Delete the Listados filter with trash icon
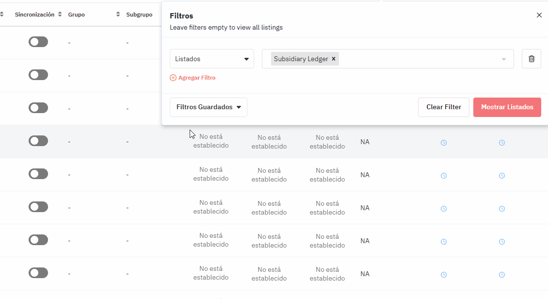 [531, 59]
